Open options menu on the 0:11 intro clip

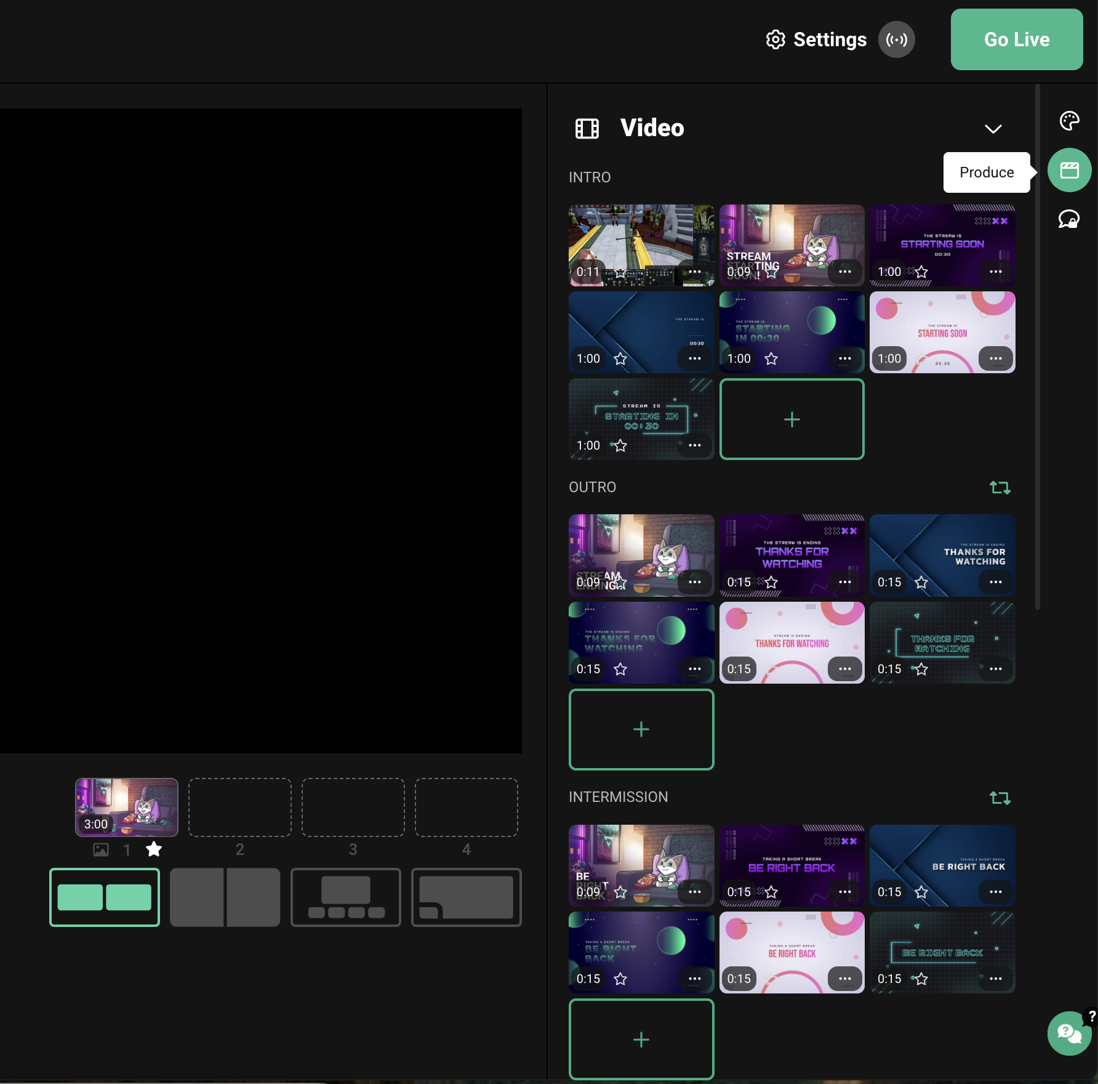[x=694, y=272]
